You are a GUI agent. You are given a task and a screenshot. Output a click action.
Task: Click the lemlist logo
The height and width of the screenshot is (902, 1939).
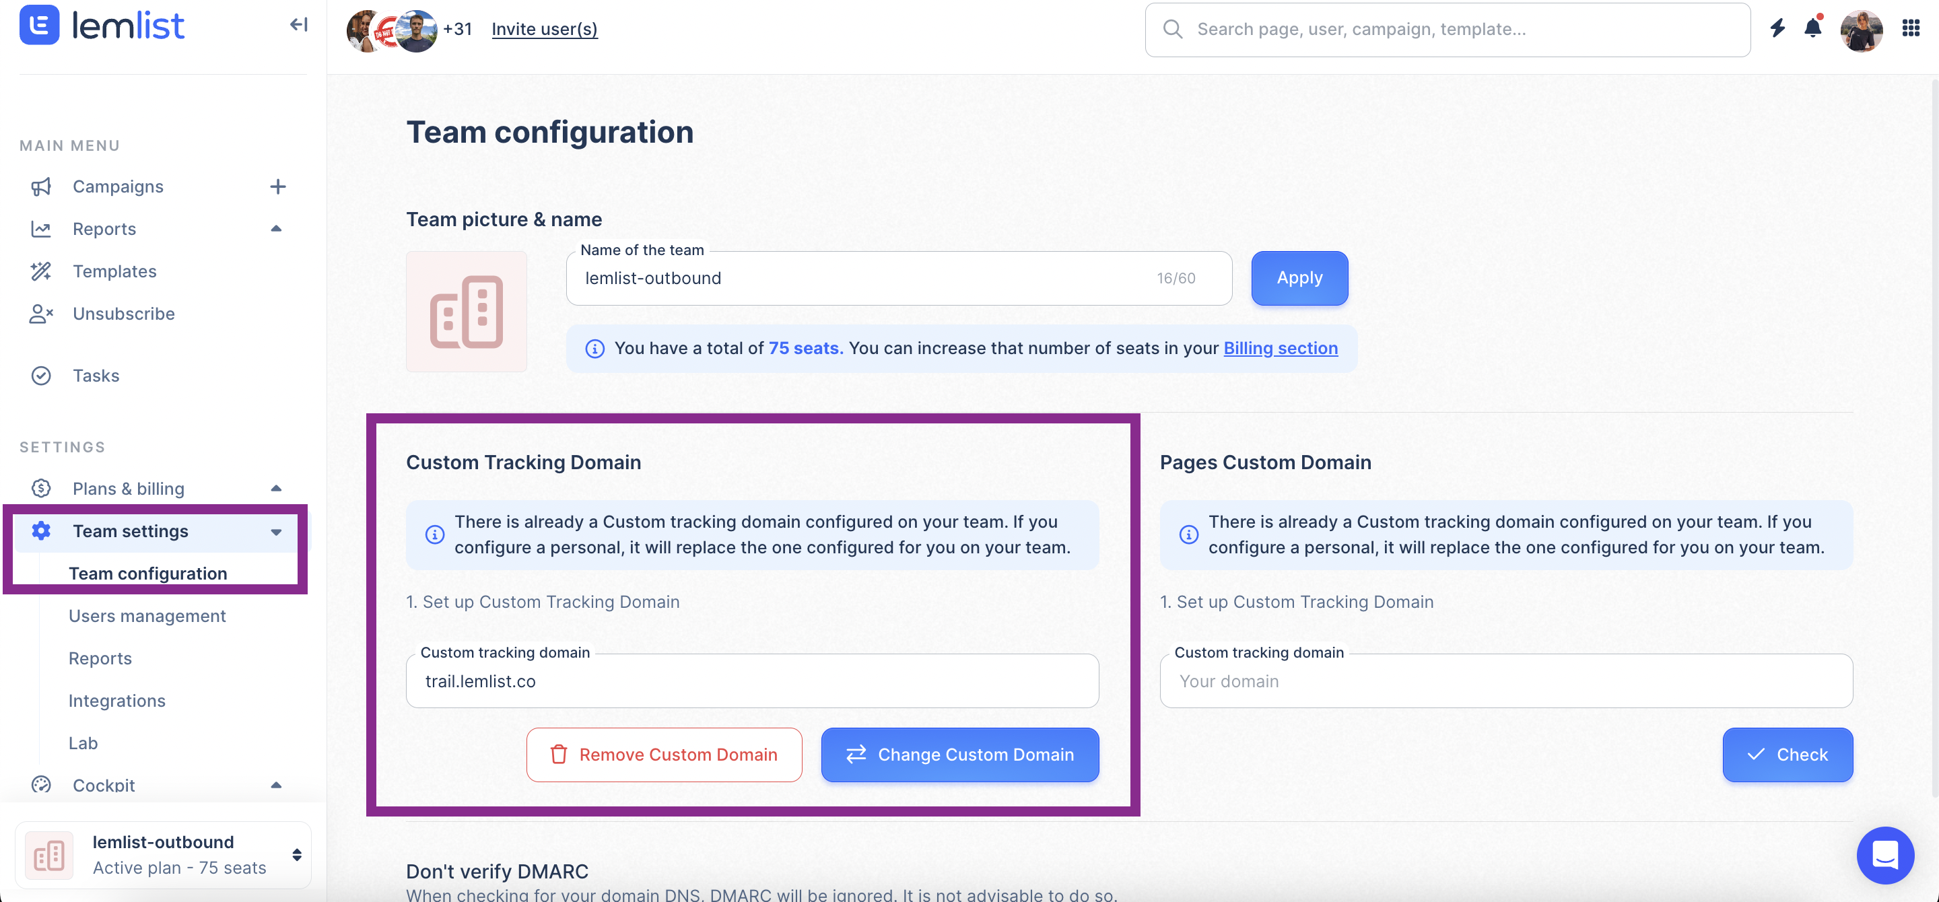pyautogui.click(x=102, y=26)
